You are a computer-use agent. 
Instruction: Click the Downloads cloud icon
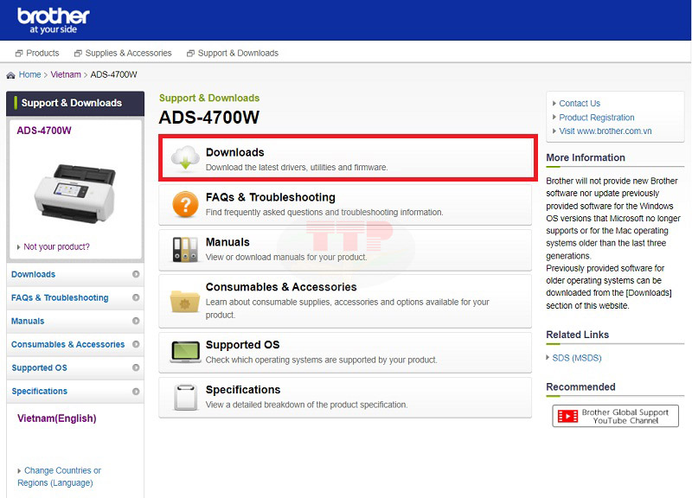185,158
